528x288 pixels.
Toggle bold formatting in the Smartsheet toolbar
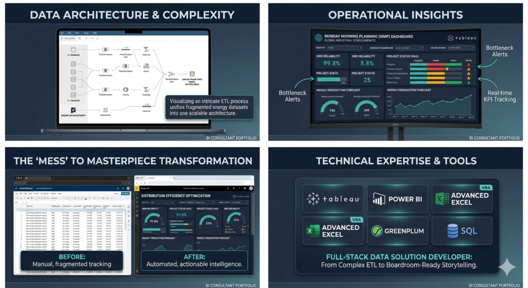[75, 198]
